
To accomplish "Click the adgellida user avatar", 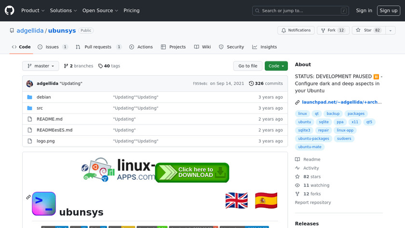I will click(x=29, y=84).
